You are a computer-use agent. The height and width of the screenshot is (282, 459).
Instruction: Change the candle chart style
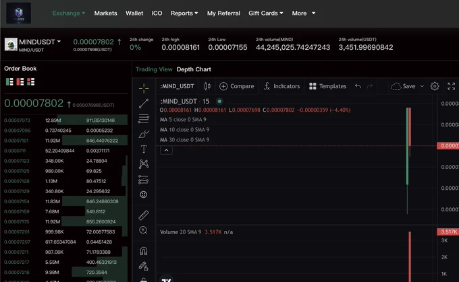click(207, 86)
